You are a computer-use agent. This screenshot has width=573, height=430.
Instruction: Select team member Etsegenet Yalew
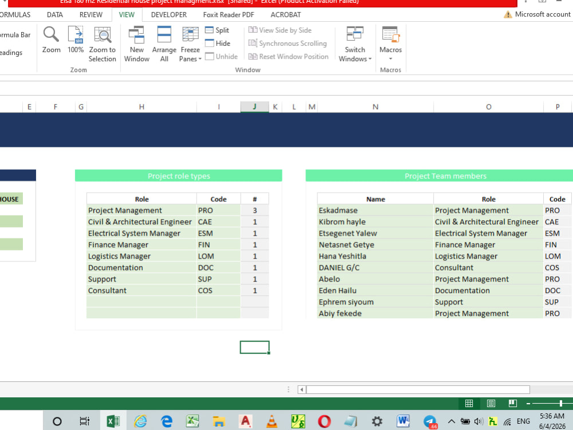(x=375, y=233)
